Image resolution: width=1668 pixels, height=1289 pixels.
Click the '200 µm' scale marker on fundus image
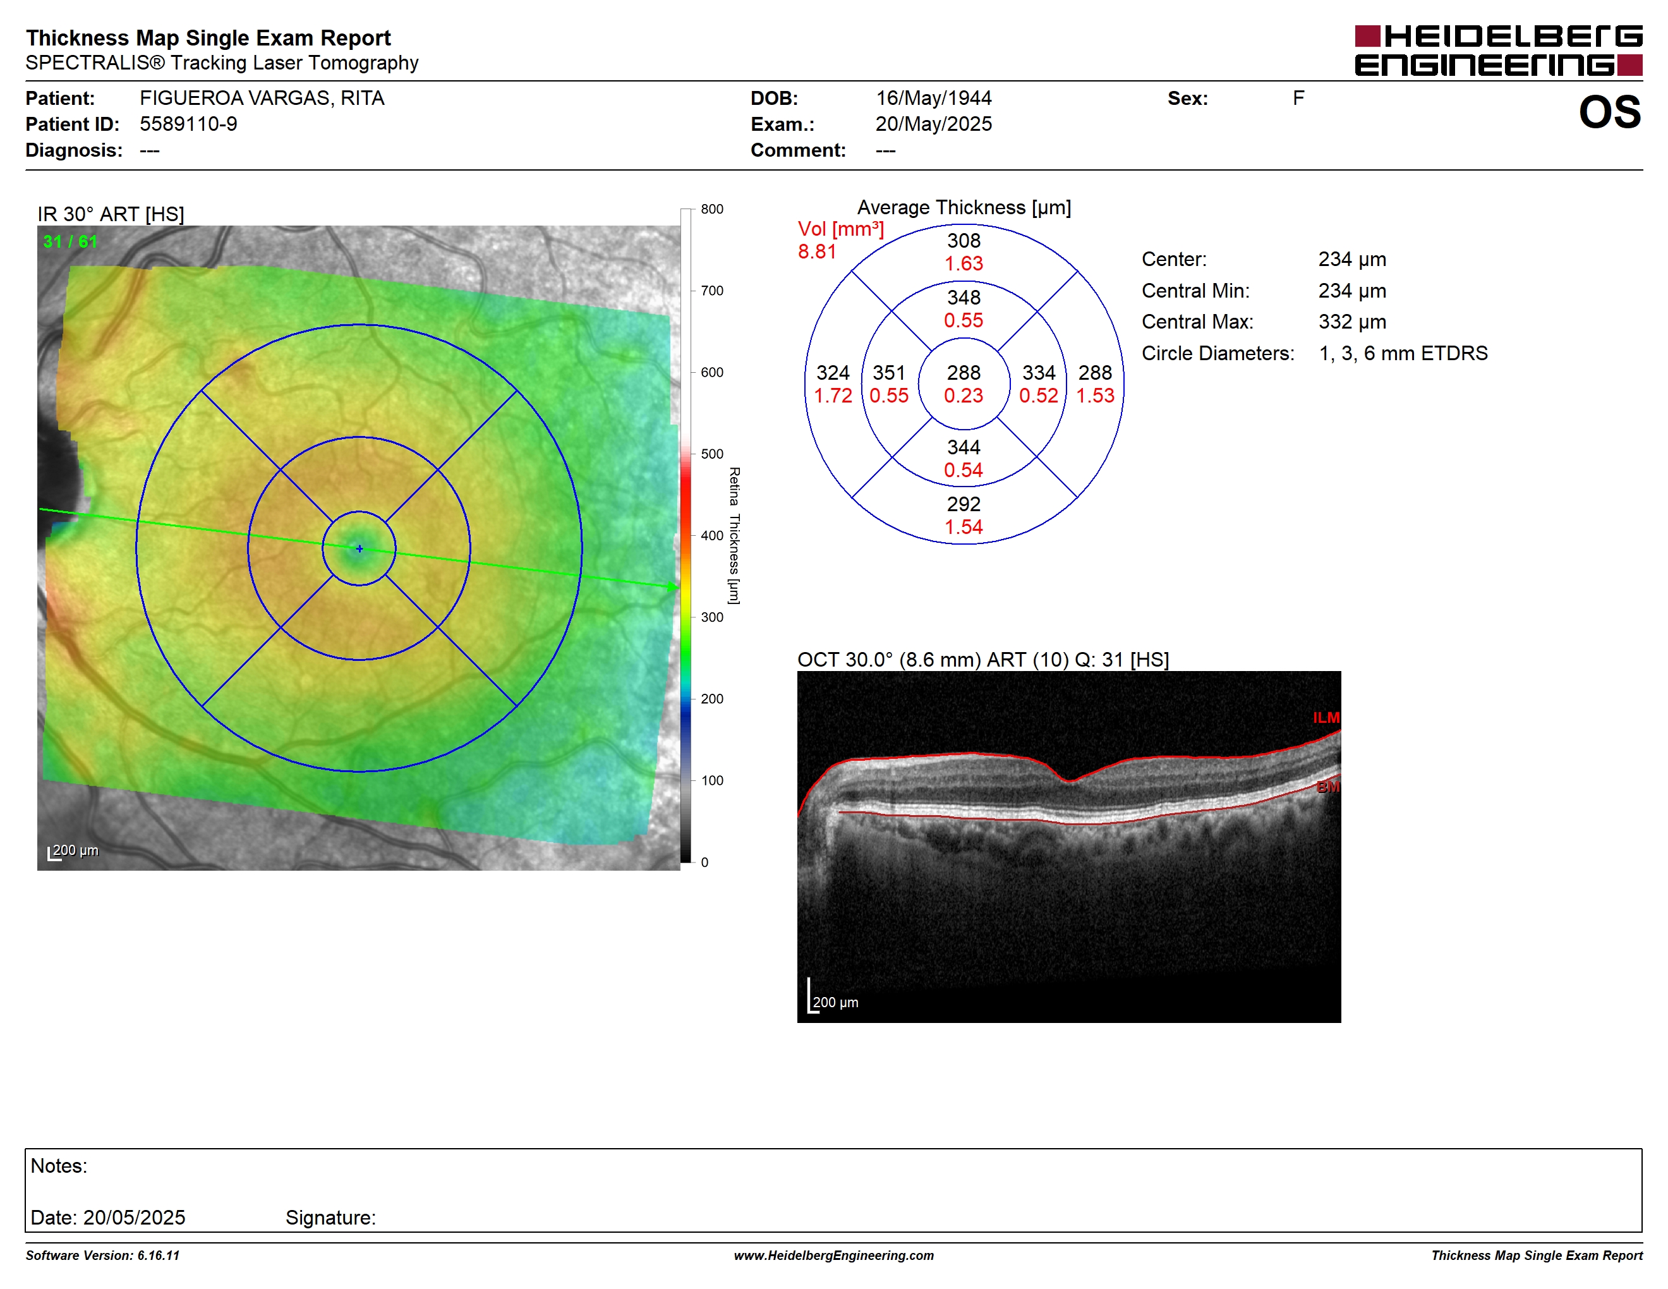73,850
